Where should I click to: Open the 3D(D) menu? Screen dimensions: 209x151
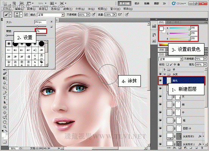pyautogui.click(x=91, y=9)
